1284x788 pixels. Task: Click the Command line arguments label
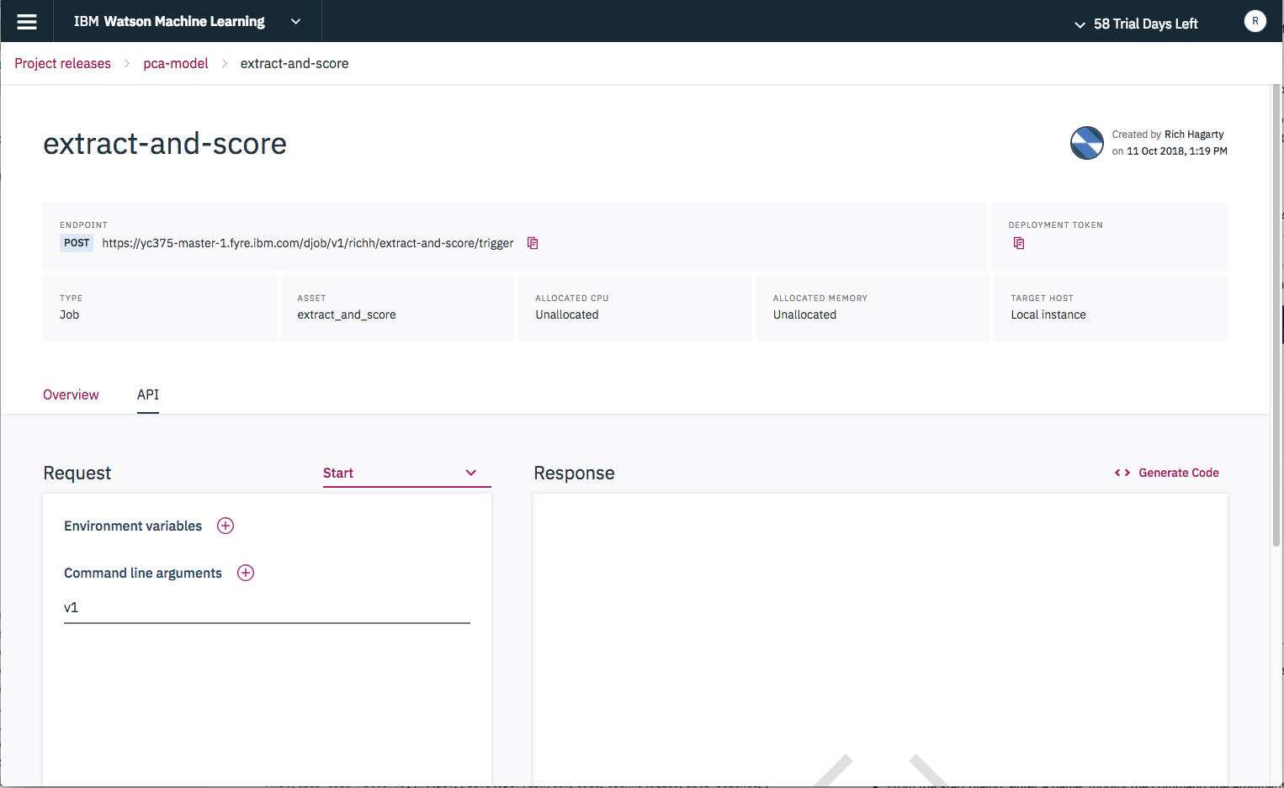click(143, 573)
